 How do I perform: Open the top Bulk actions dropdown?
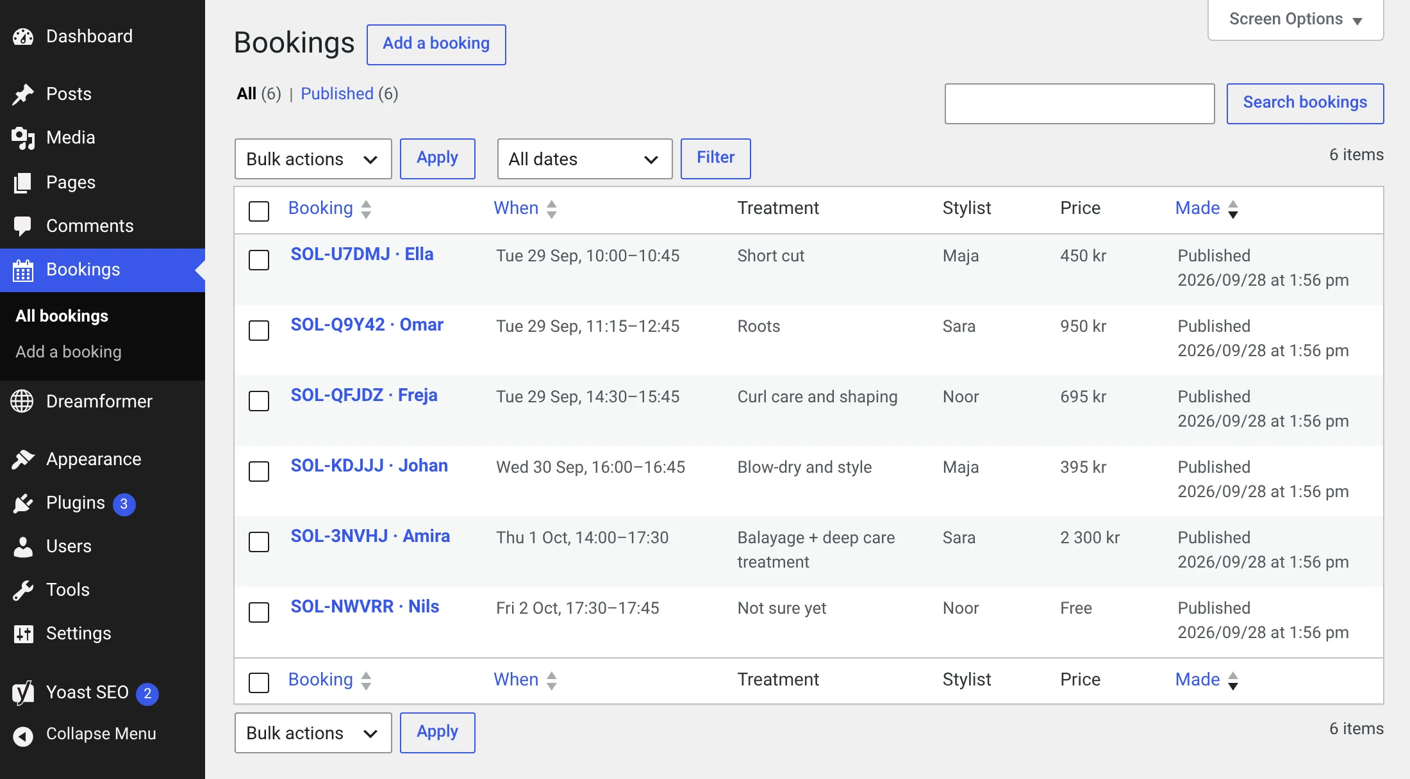313,159
